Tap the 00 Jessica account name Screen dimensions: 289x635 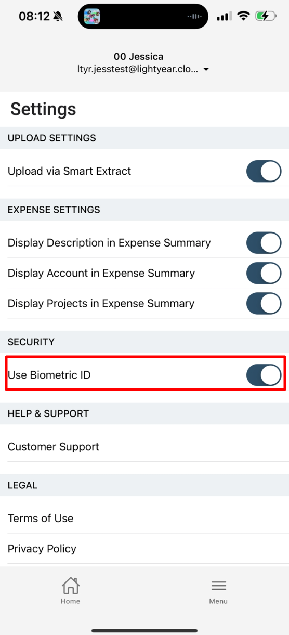(138, 56)
